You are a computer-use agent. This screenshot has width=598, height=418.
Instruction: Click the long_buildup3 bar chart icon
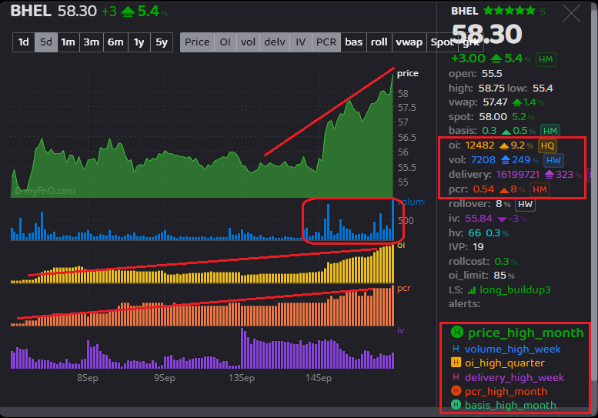pos(472,290)
